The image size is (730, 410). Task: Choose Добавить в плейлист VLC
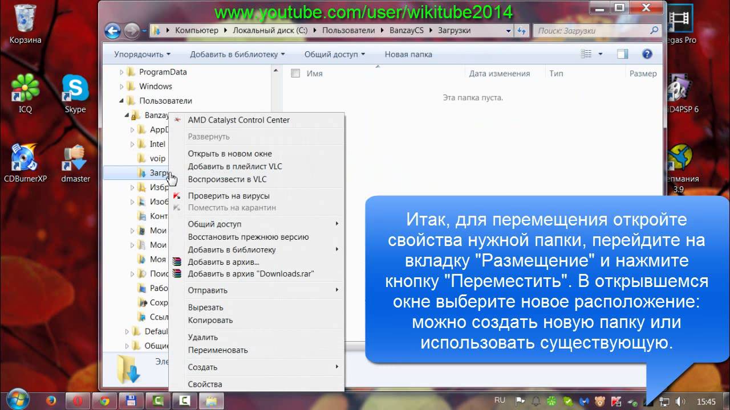(x=258, y=166)
